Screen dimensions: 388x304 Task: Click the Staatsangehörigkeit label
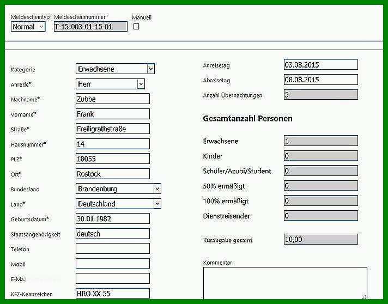click(35, 234)
